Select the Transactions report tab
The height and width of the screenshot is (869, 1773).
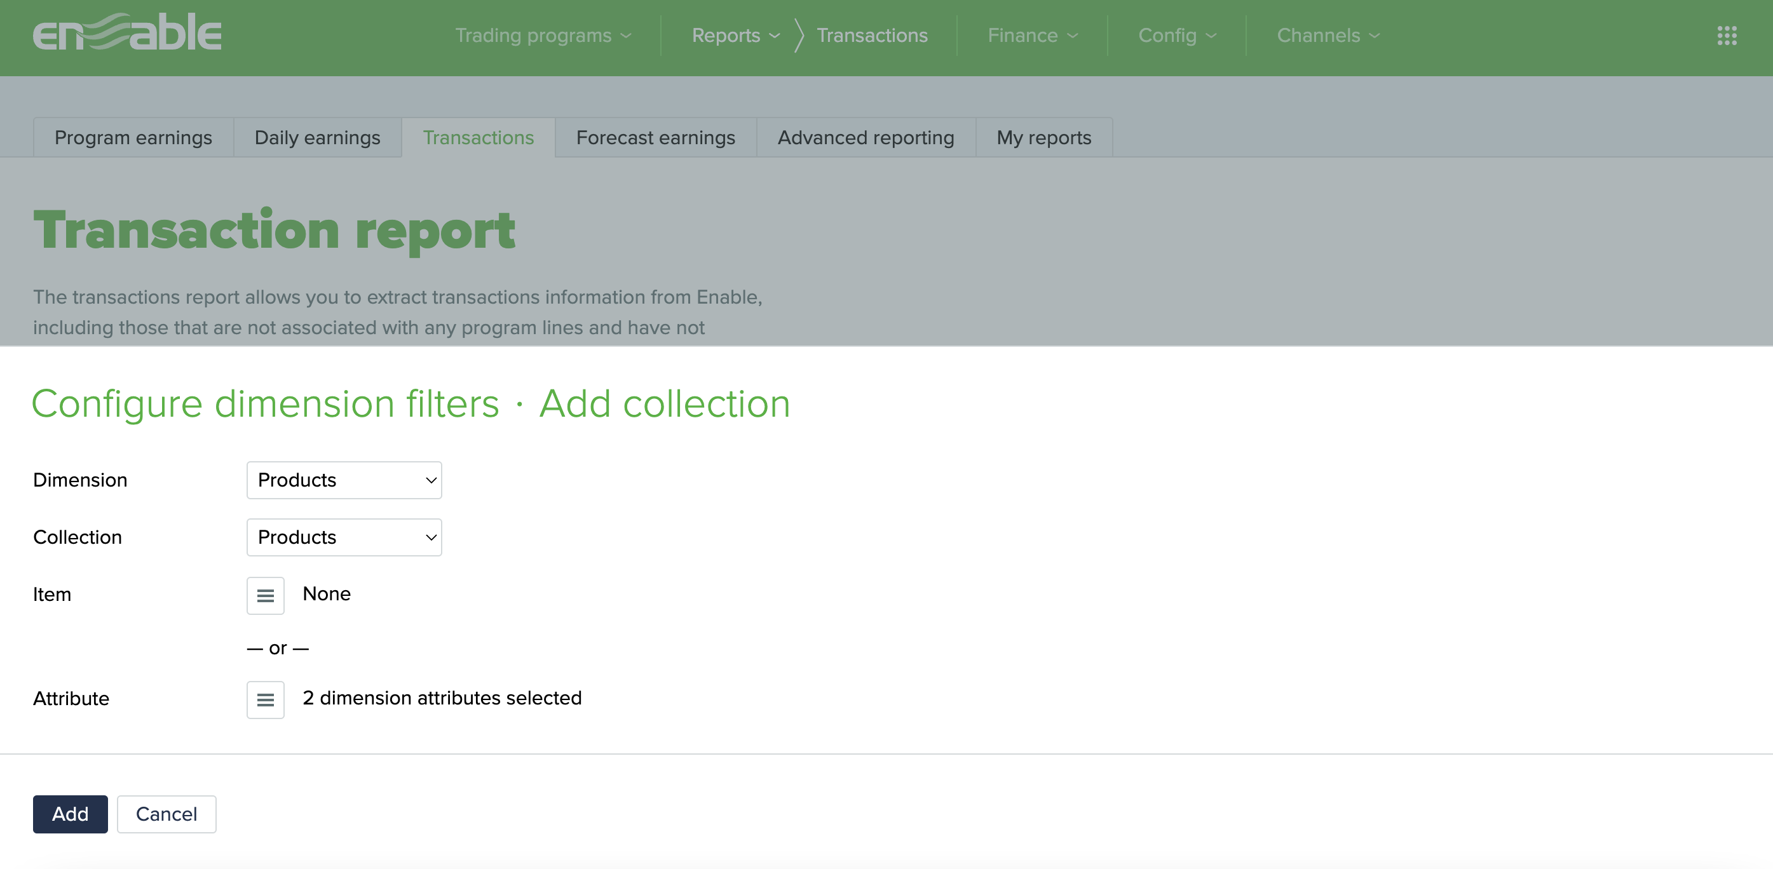coord(479,138)
